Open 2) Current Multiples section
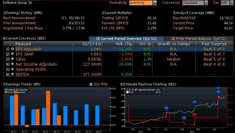 (x=117, y=13)
